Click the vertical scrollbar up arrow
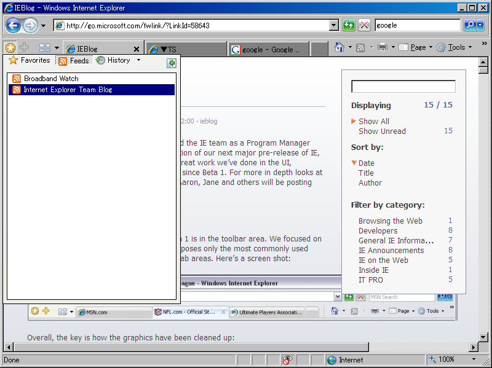 (x=483, y=62)
